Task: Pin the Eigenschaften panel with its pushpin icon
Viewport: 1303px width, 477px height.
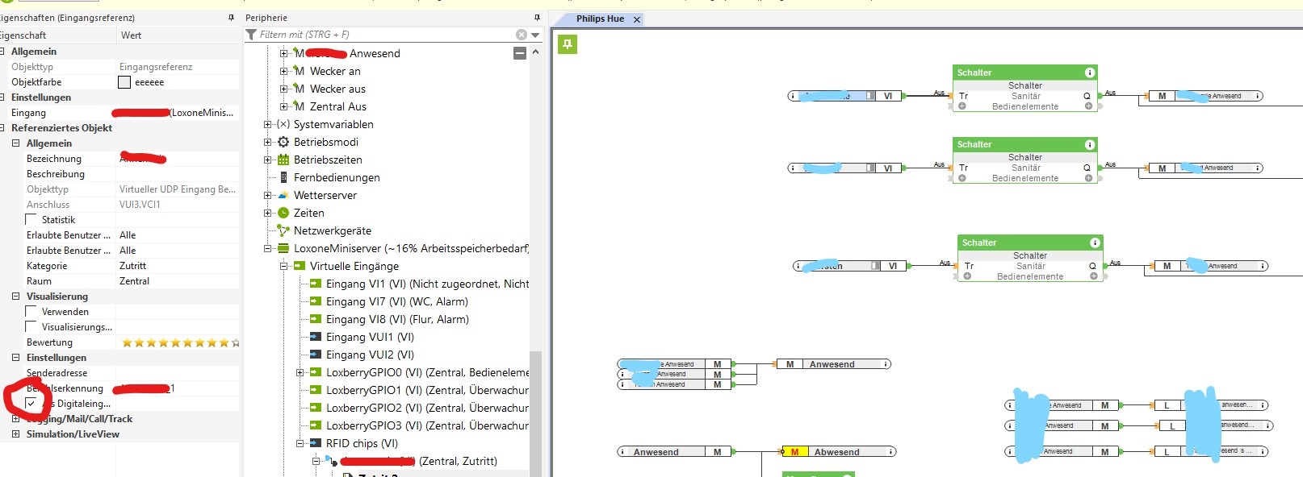Action: tap(231, 18)
